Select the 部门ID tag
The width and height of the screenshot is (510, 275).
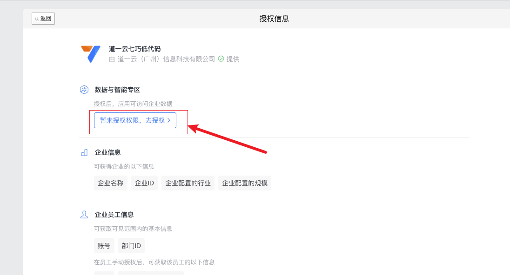click(131, 246)
